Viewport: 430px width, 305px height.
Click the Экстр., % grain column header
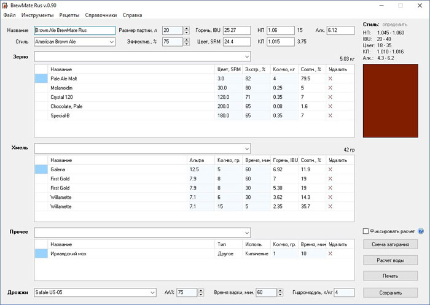[x=256, y=69]
